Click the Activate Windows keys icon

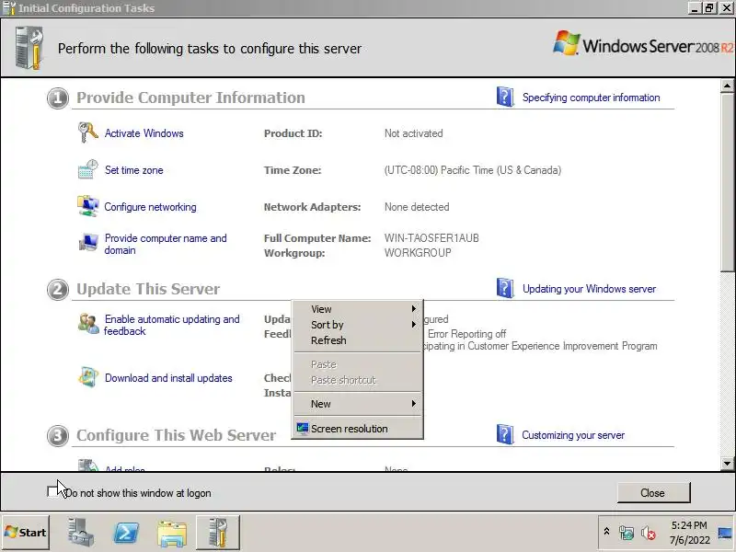[x=87, y=132]
